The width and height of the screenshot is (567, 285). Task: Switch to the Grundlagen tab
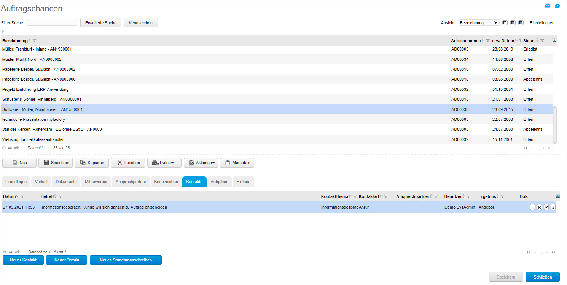tap(16, 182)
